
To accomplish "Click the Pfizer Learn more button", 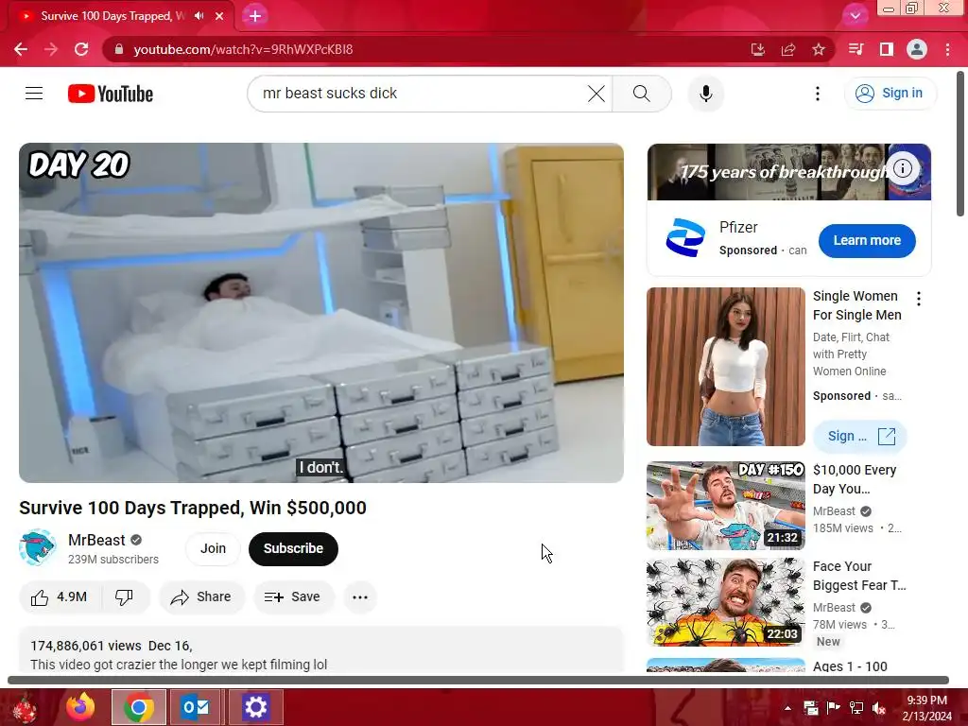I will (867, 241).
